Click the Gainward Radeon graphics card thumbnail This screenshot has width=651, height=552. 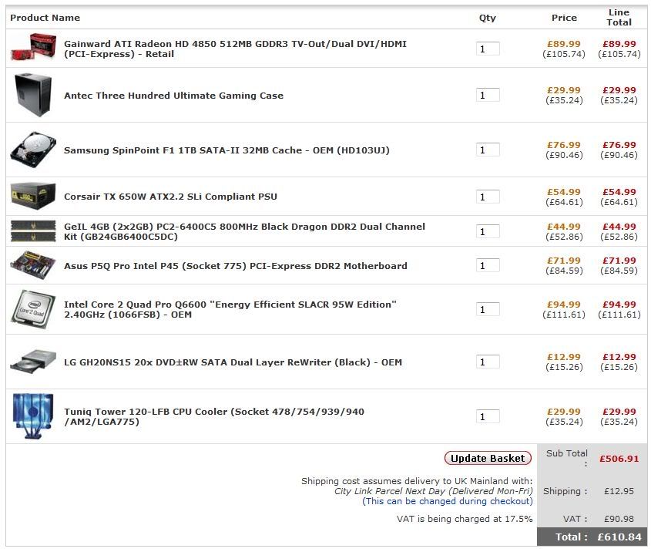(33, 47)
